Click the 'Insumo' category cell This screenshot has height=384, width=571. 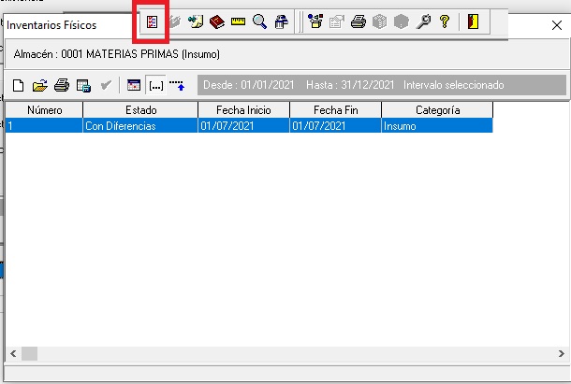[x=437, y=126]
